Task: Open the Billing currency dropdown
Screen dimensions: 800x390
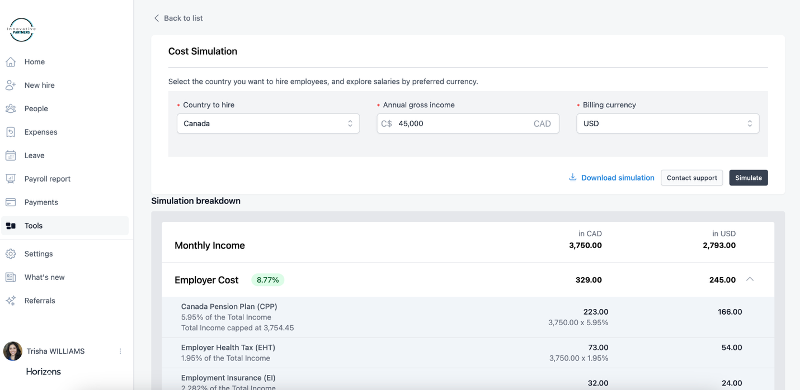Action: coord(667,123)
